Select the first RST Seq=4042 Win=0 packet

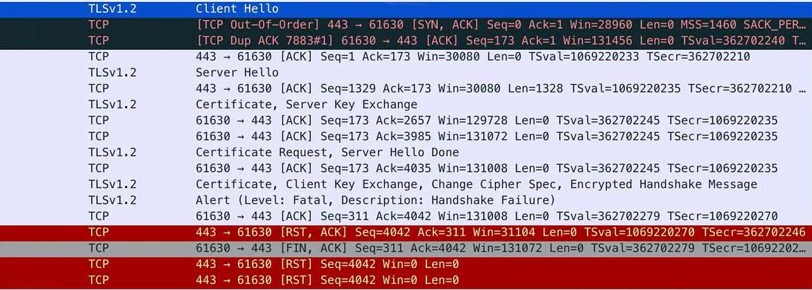406,265
